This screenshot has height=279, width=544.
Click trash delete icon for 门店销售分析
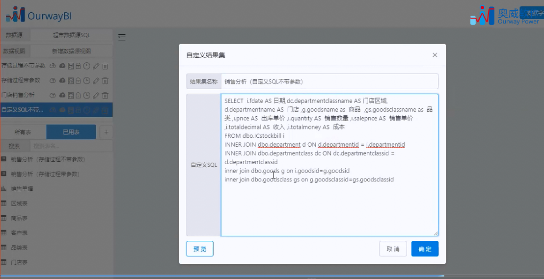(105, 95)
